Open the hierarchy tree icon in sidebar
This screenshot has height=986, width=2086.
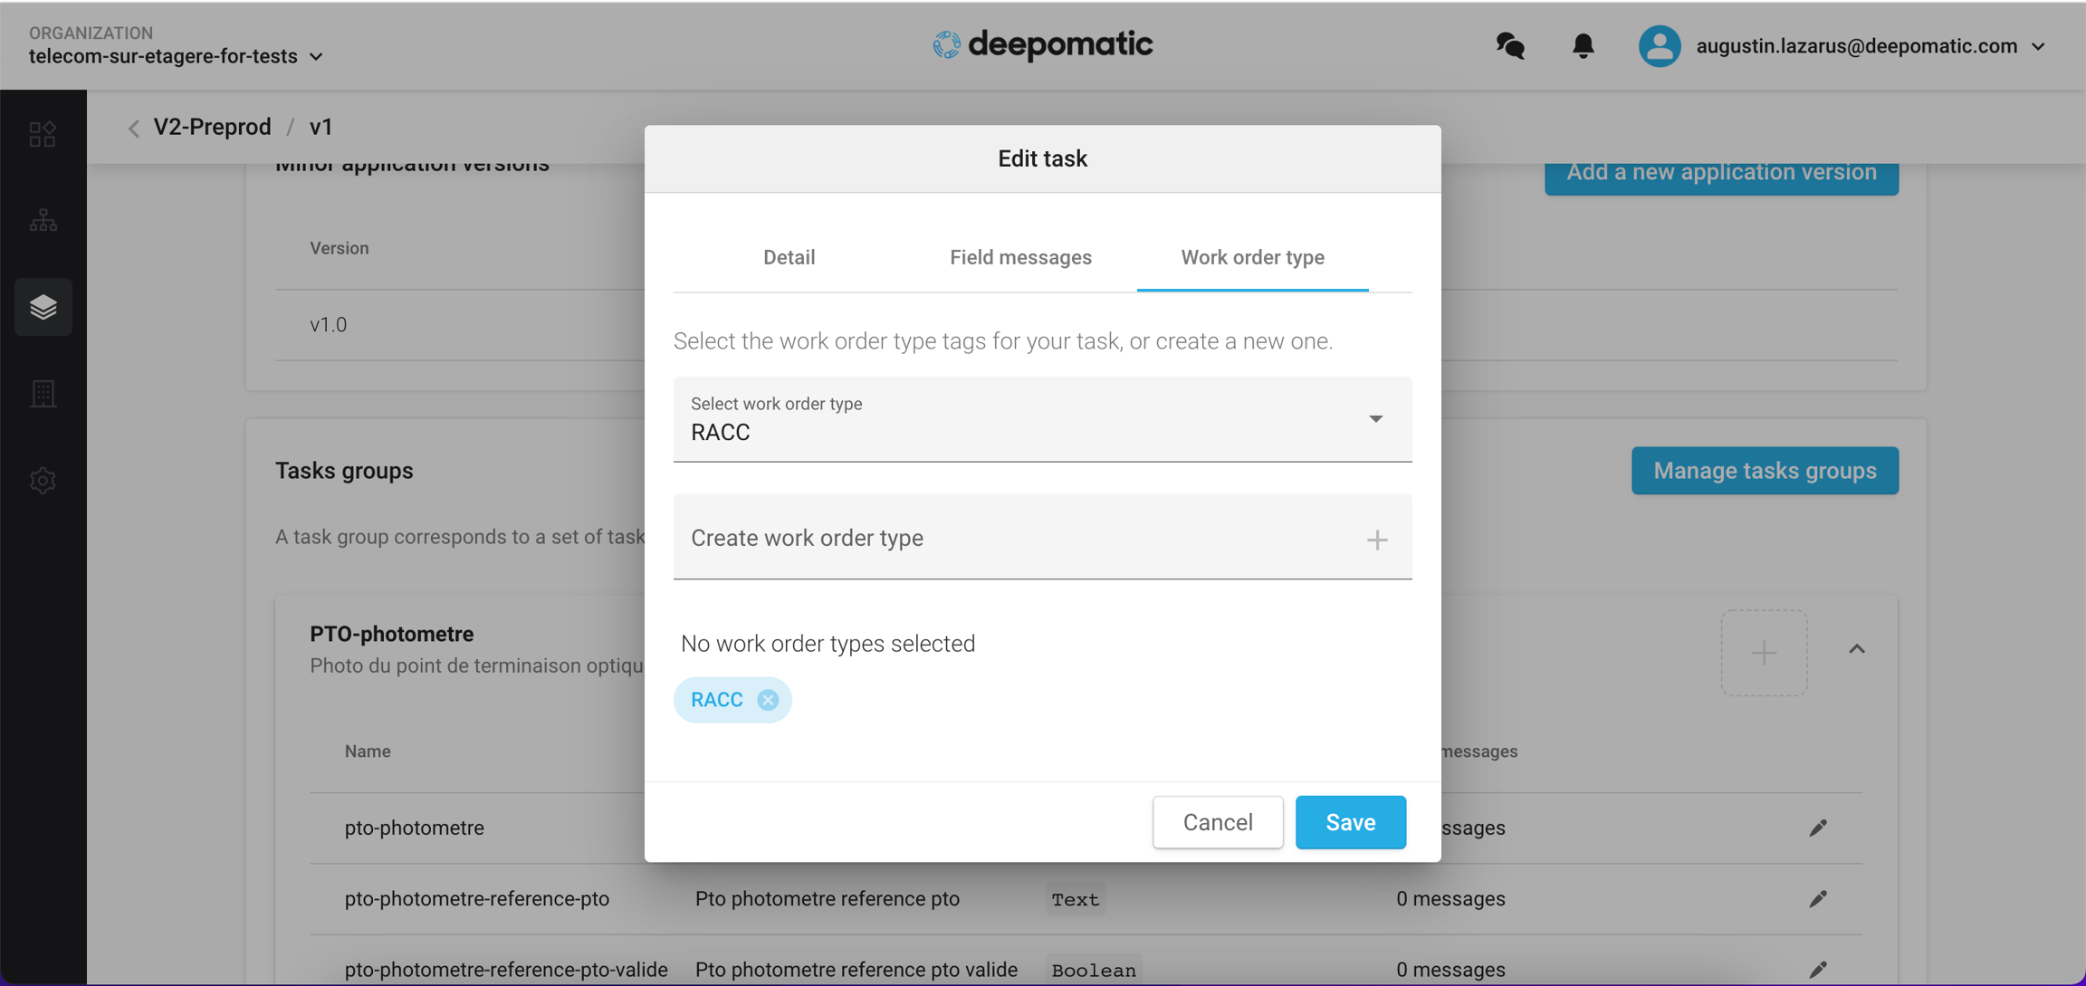coord(43,220)
